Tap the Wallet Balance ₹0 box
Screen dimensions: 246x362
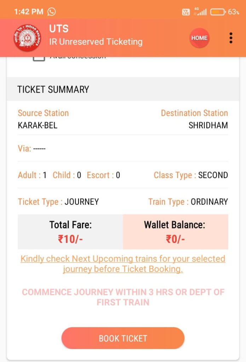(x=175, y=232)
